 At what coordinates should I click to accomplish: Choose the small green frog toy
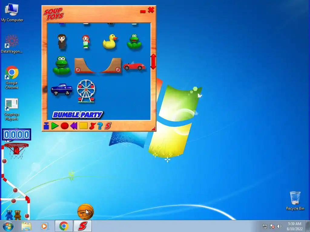pos(134,41)
